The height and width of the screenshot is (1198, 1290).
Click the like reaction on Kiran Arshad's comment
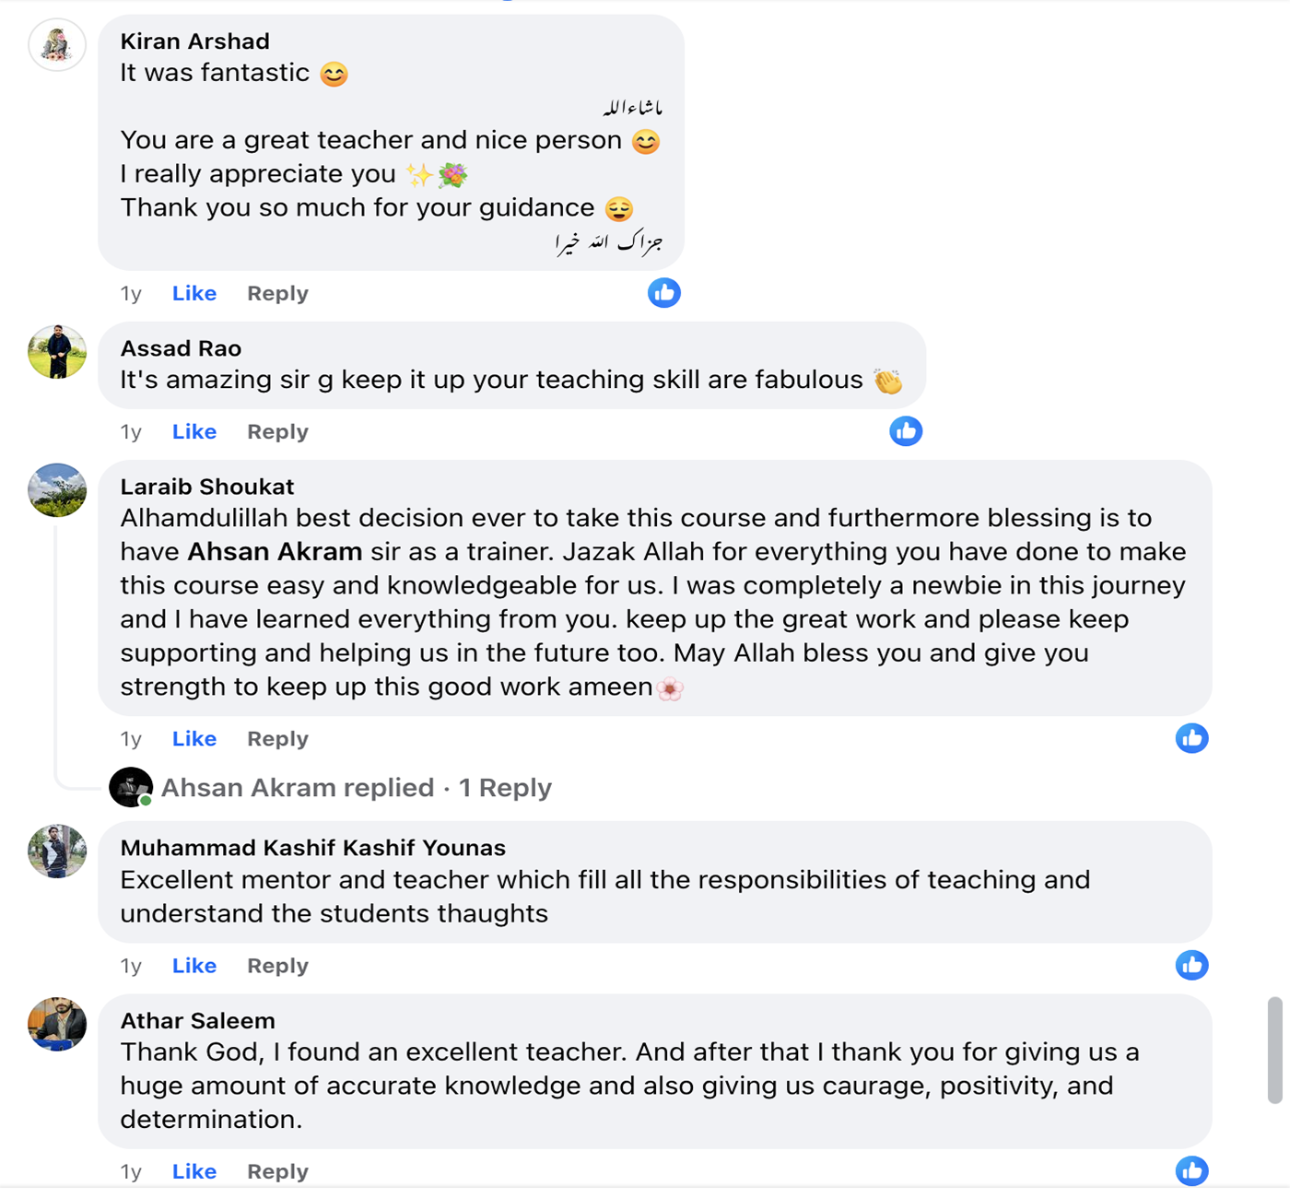coord(663,293)
